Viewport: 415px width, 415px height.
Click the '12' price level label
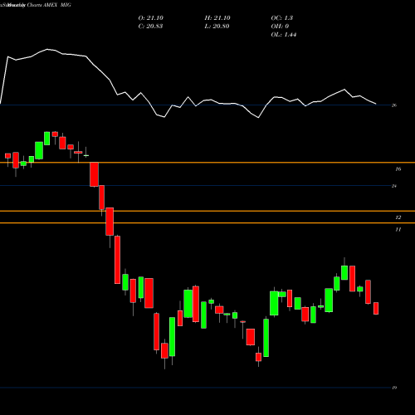(x=398, y=217)
